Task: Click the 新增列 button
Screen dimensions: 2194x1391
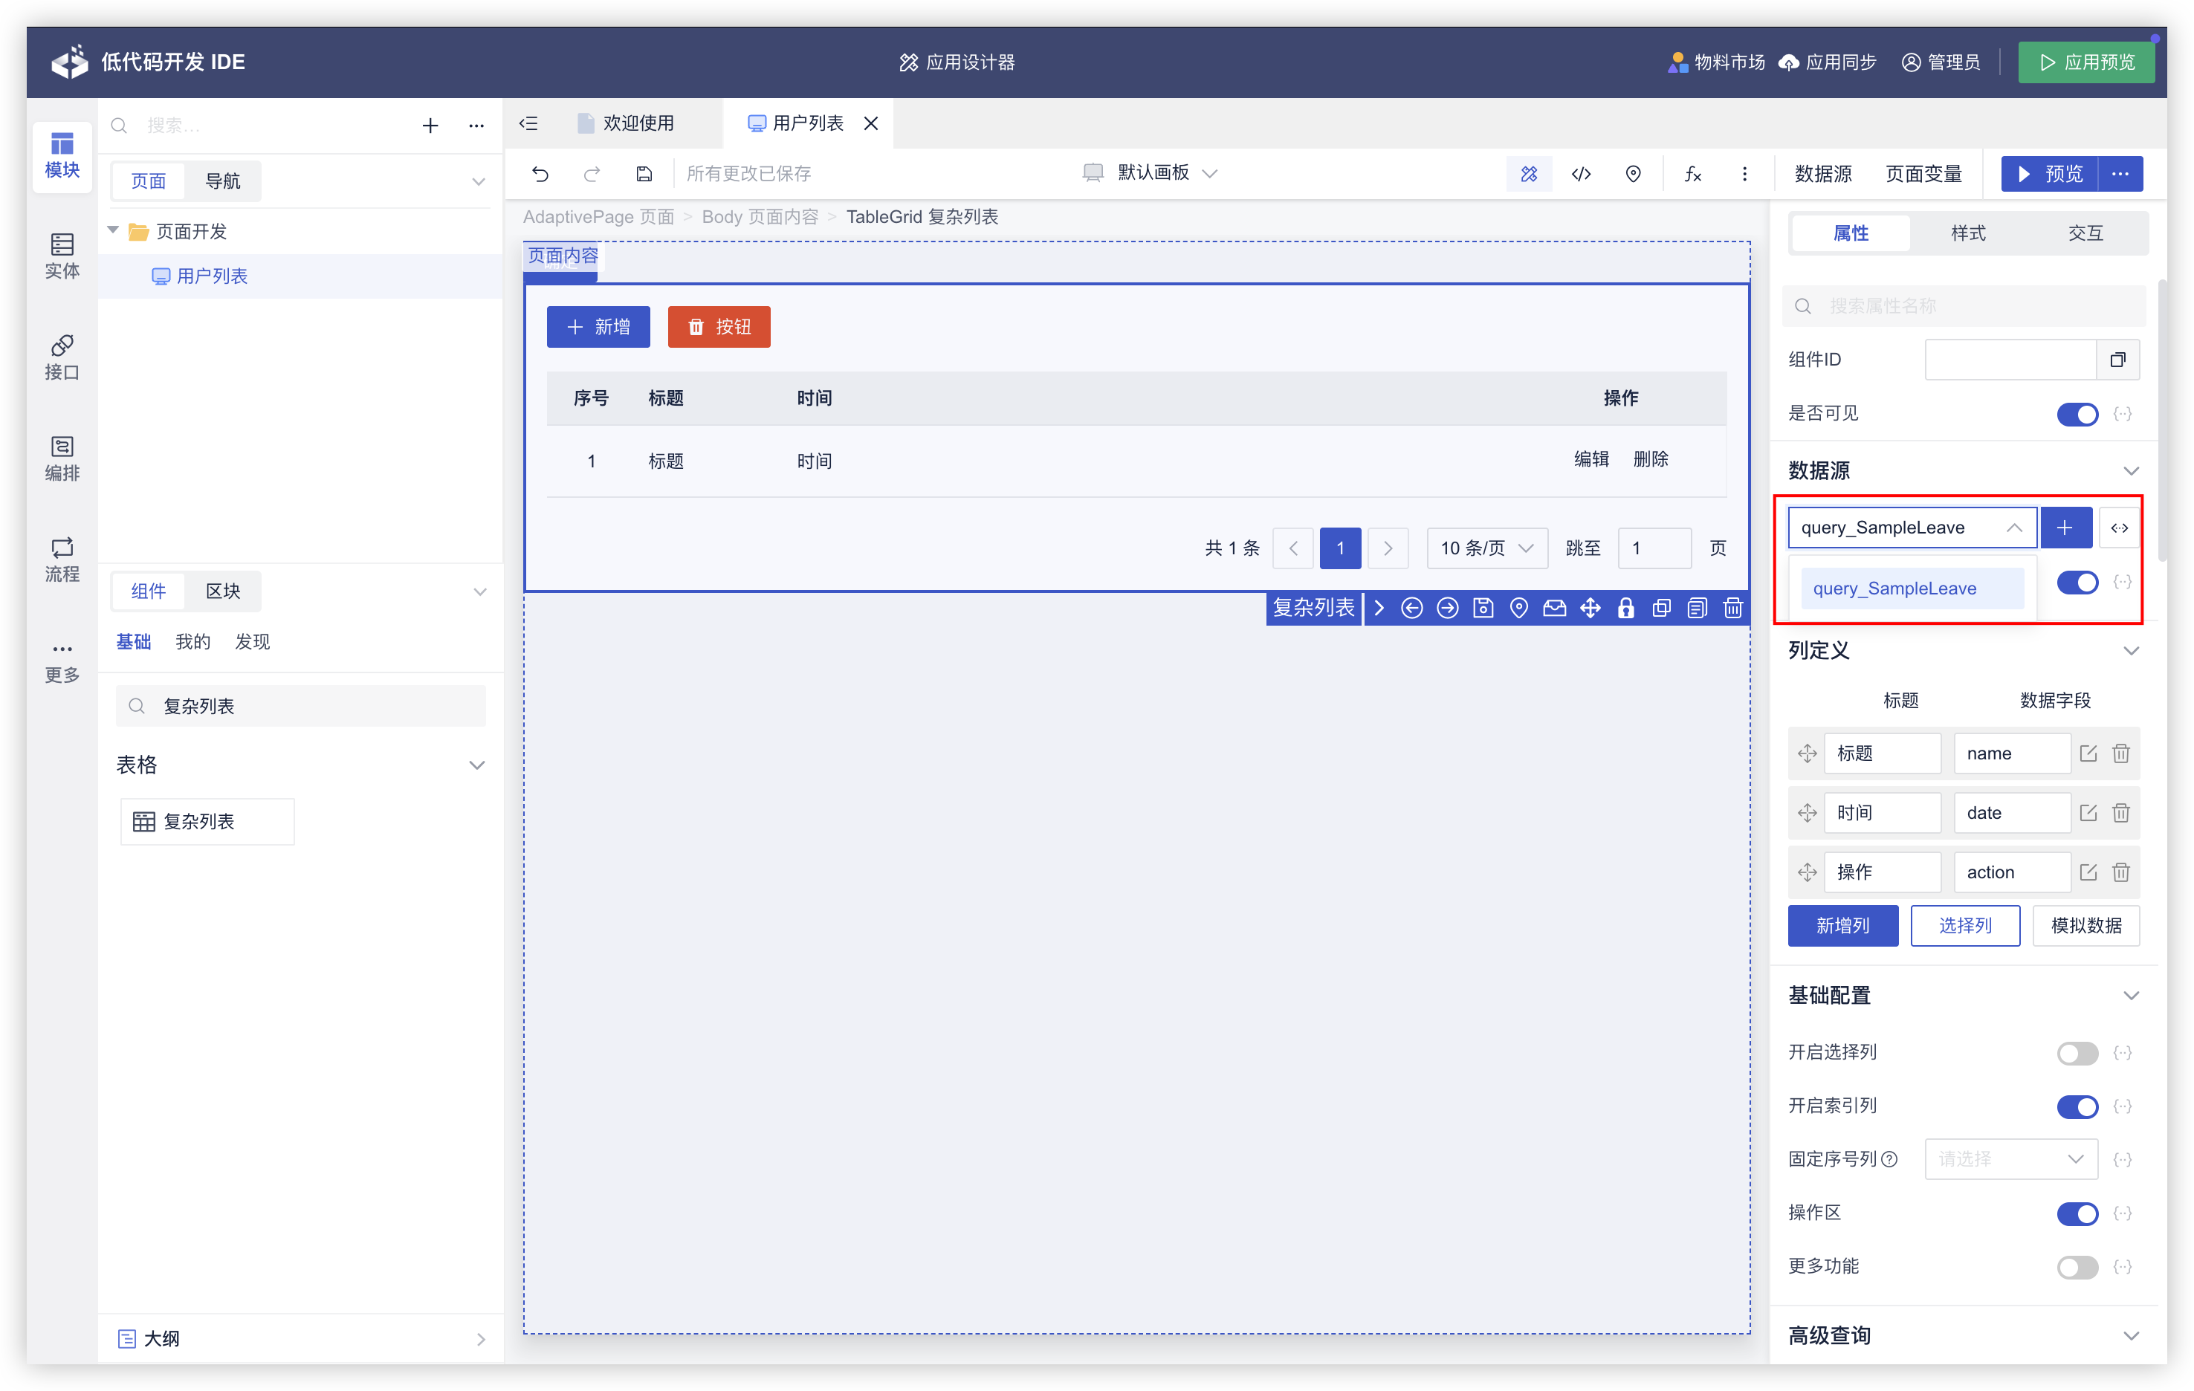Action: coord(1842,926)
